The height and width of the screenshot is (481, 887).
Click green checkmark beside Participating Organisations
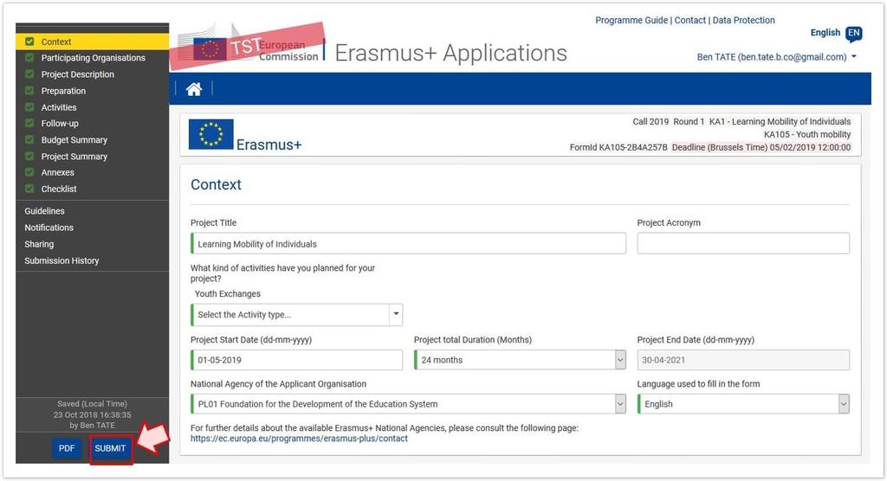click(x=29, y=58)
